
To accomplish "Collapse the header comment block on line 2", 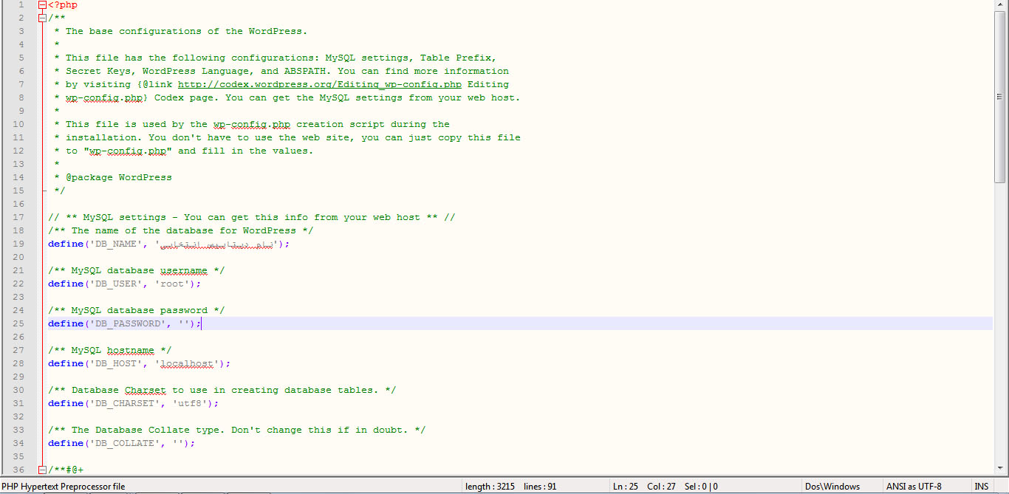I will pyautogui.click(x=42, y=18).
